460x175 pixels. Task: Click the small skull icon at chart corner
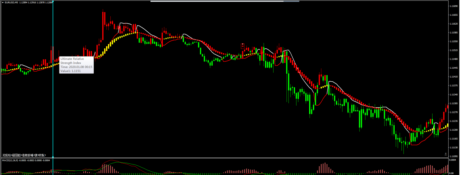tap(446, 154)
